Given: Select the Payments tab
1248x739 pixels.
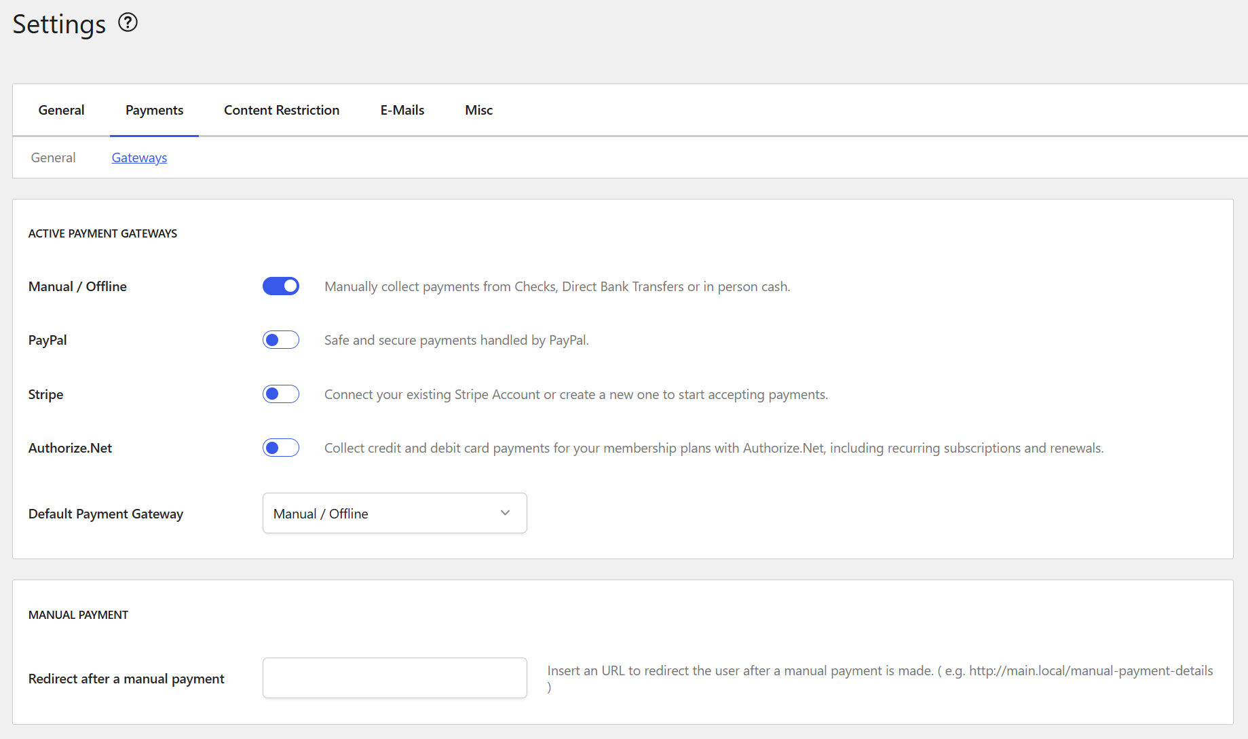Looking at the screenshot, I should (x=154, y=110).
